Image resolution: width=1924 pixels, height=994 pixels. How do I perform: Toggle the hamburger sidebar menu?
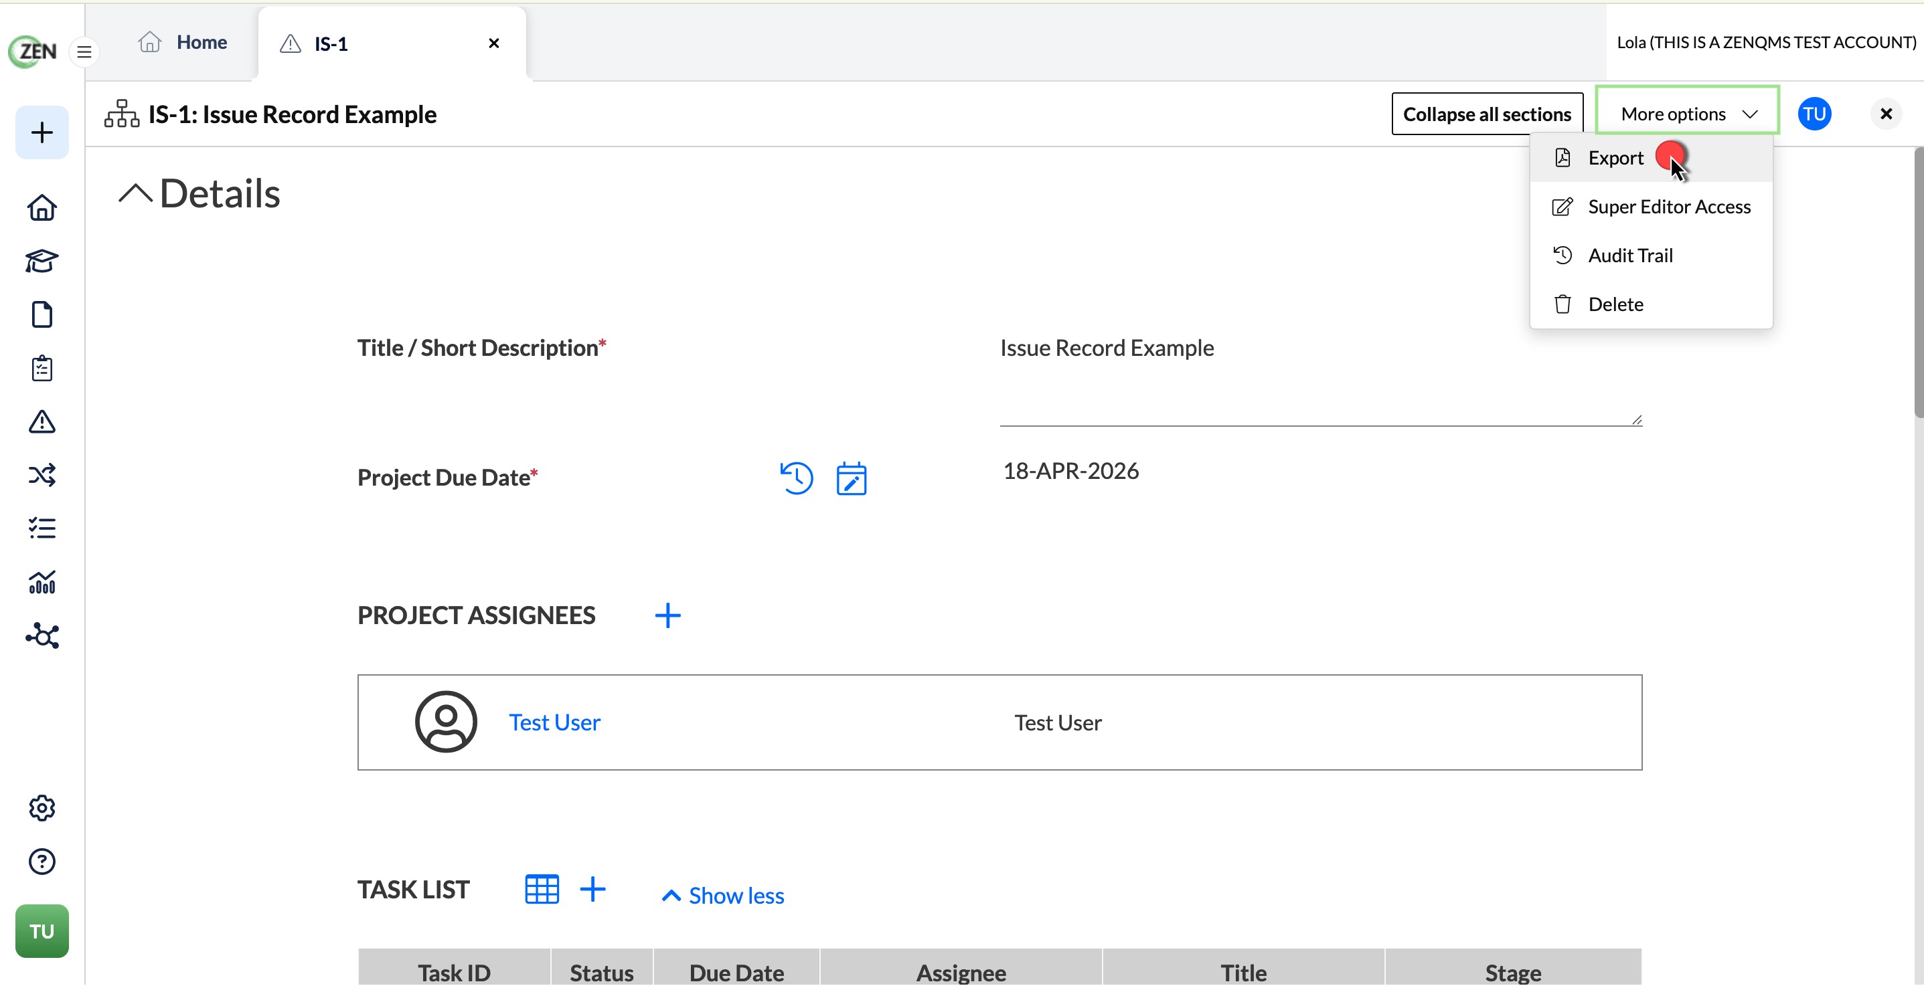84,52
